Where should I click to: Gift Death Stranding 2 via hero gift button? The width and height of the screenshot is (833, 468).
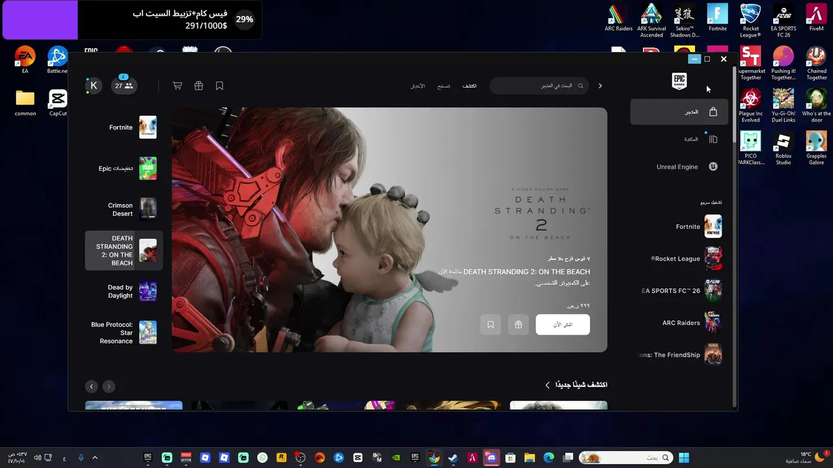point(518,324)
